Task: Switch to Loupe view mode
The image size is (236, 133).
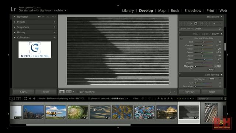Action: 62,92
